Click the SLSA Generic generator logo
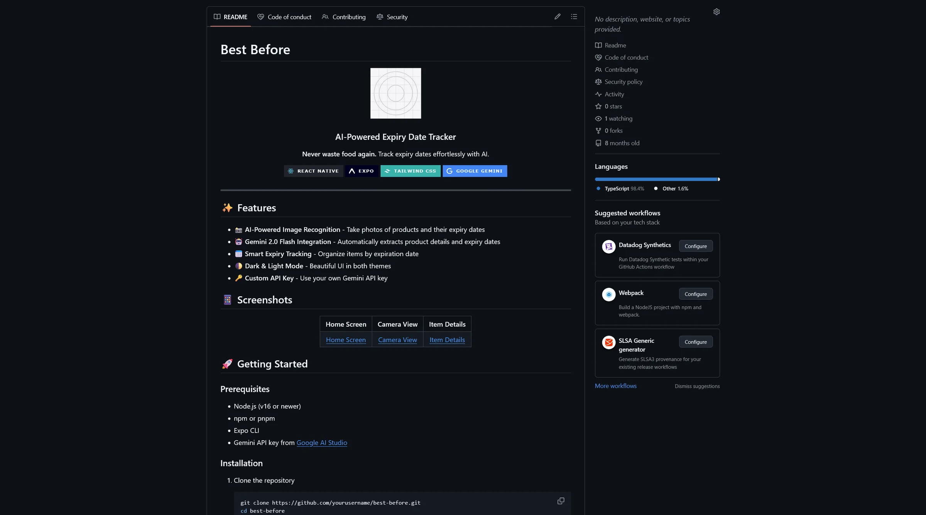Image resolution: width=926 pixels, height=515 pixels. [x=609, y=342]
